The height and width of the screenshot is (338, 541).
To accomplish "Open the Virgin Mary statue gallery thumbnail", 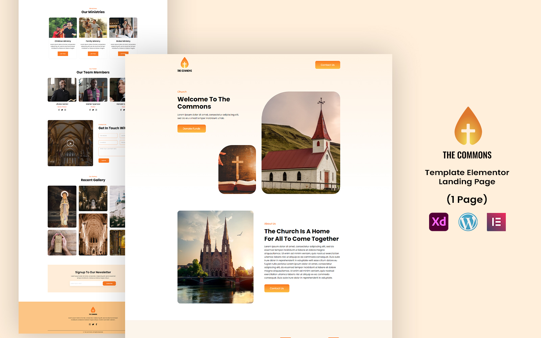I will (62, 207).
